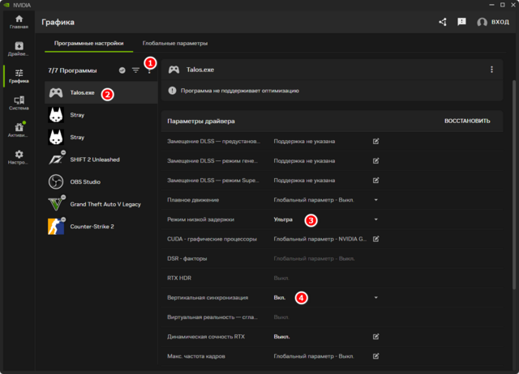519x374 pixels.
Task: Expand the Плавное движение dropdown
Action: click(375, 200)
